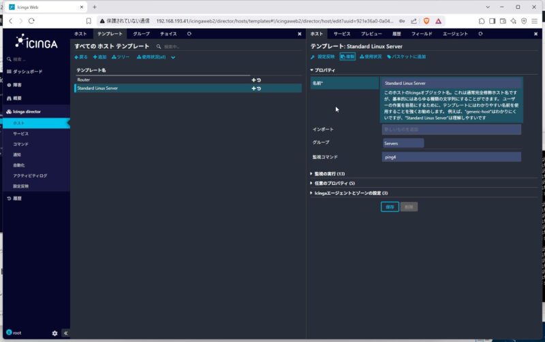
Task: Click the 複製 clone button
Action: coord(347,57)
